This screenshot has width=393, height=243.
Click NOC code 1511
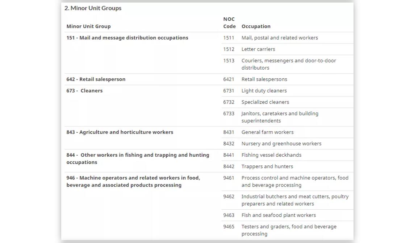[x=229, y=38]
